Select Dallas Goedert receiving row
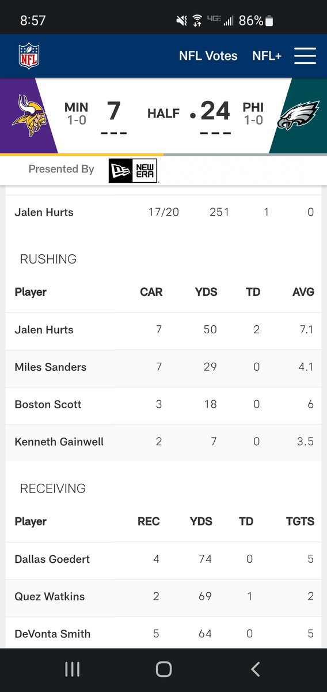Viewport: 327px width, 692px height. click(x=163, y=559)
